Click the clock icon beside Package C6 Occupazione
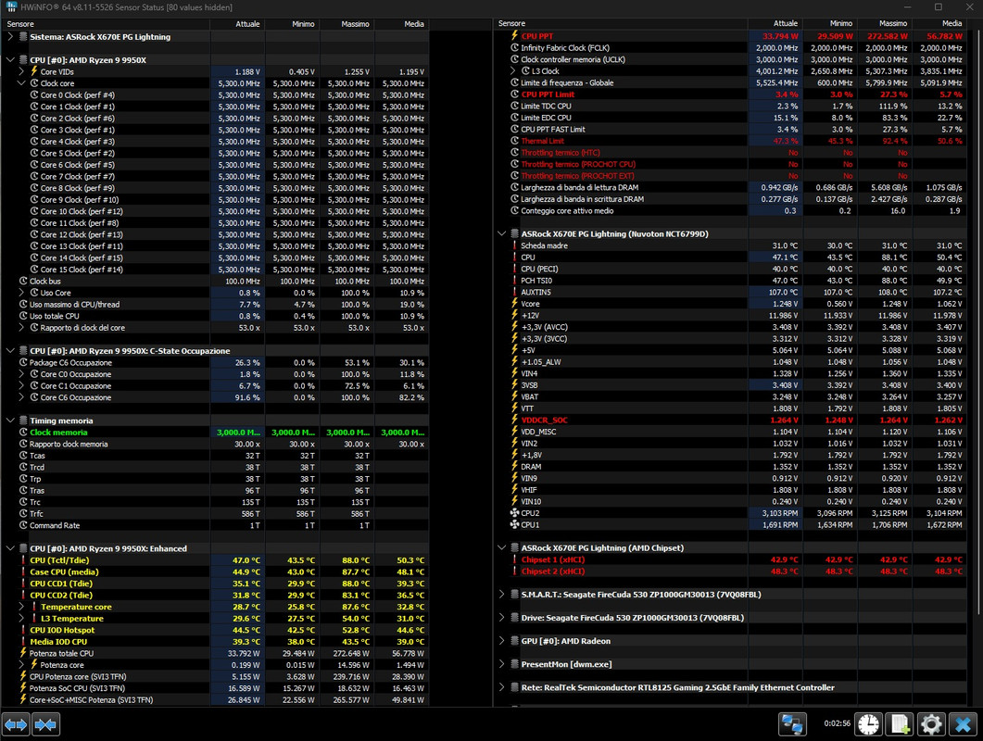The image size is (983, 741). click(23, 362)
